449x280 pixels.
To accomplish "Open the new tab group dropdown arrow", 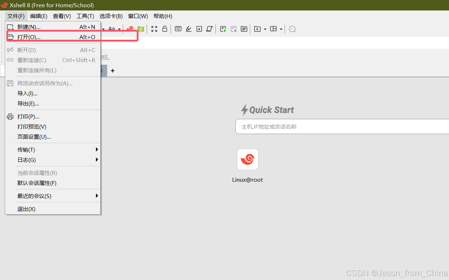I will [265, 29].
